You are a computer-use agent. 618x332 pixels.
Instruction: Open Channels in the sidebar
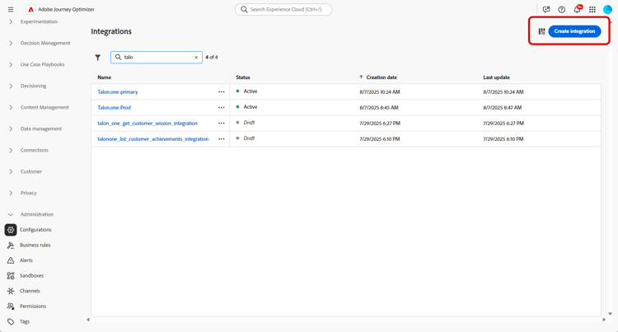[30, 291]
